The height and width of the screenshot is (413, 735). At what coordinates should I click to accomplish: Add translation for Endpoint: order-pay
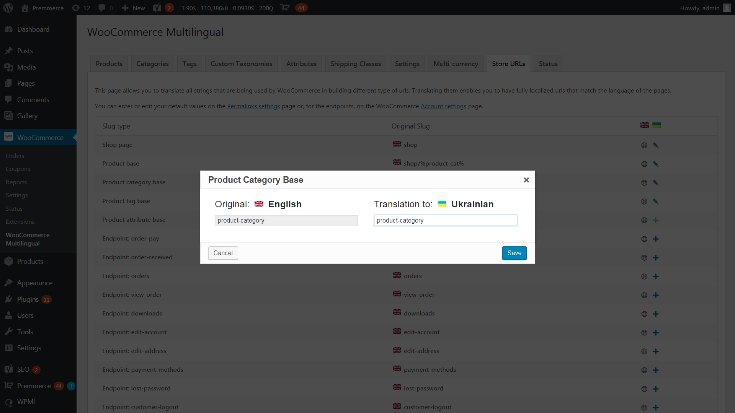click(656, 239)
